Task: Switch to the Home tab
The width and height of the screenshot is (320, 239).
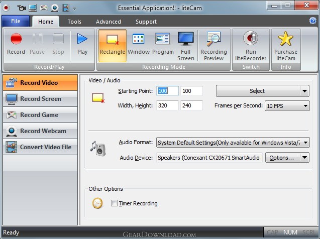Action: point(46,22)
